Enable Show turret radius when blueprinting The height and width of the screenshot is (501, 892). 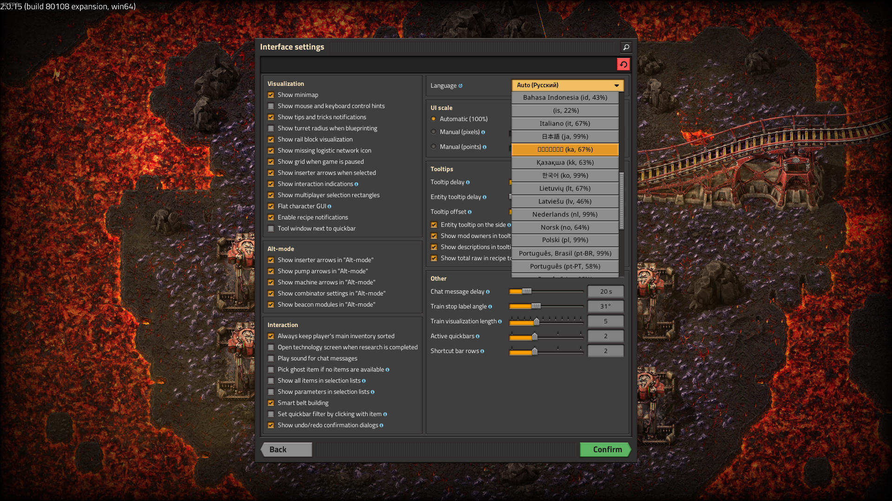[x=271, y=128]
